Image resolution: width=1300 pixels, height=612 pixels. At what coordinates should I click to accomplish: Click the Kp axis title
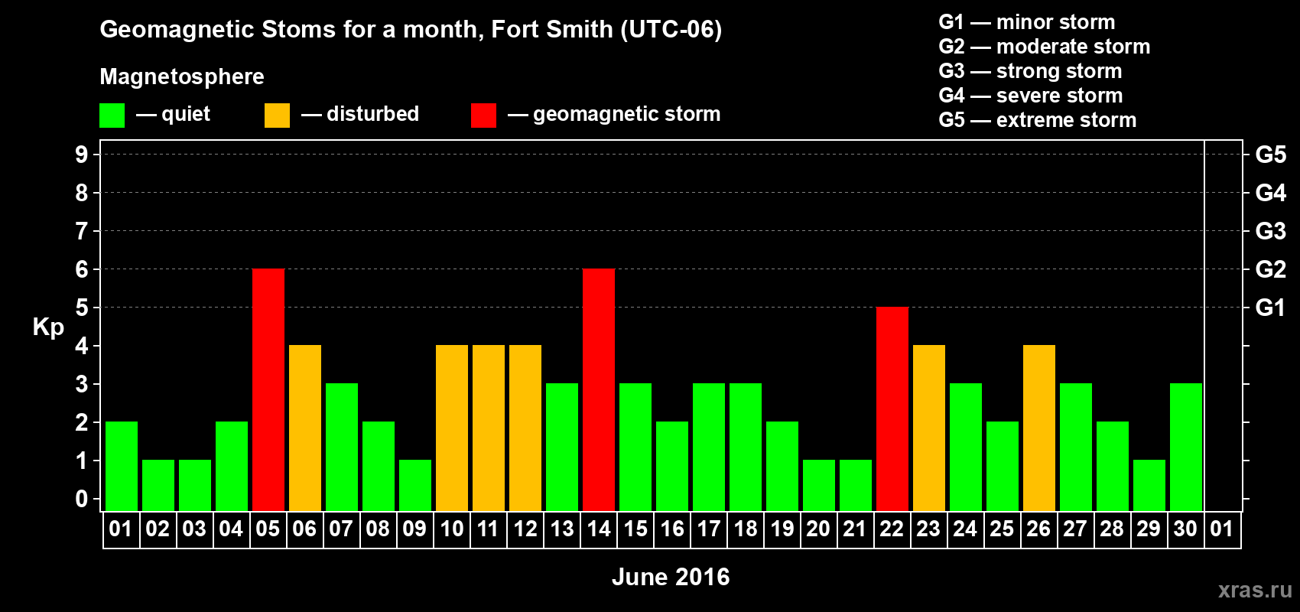point(48,327)
